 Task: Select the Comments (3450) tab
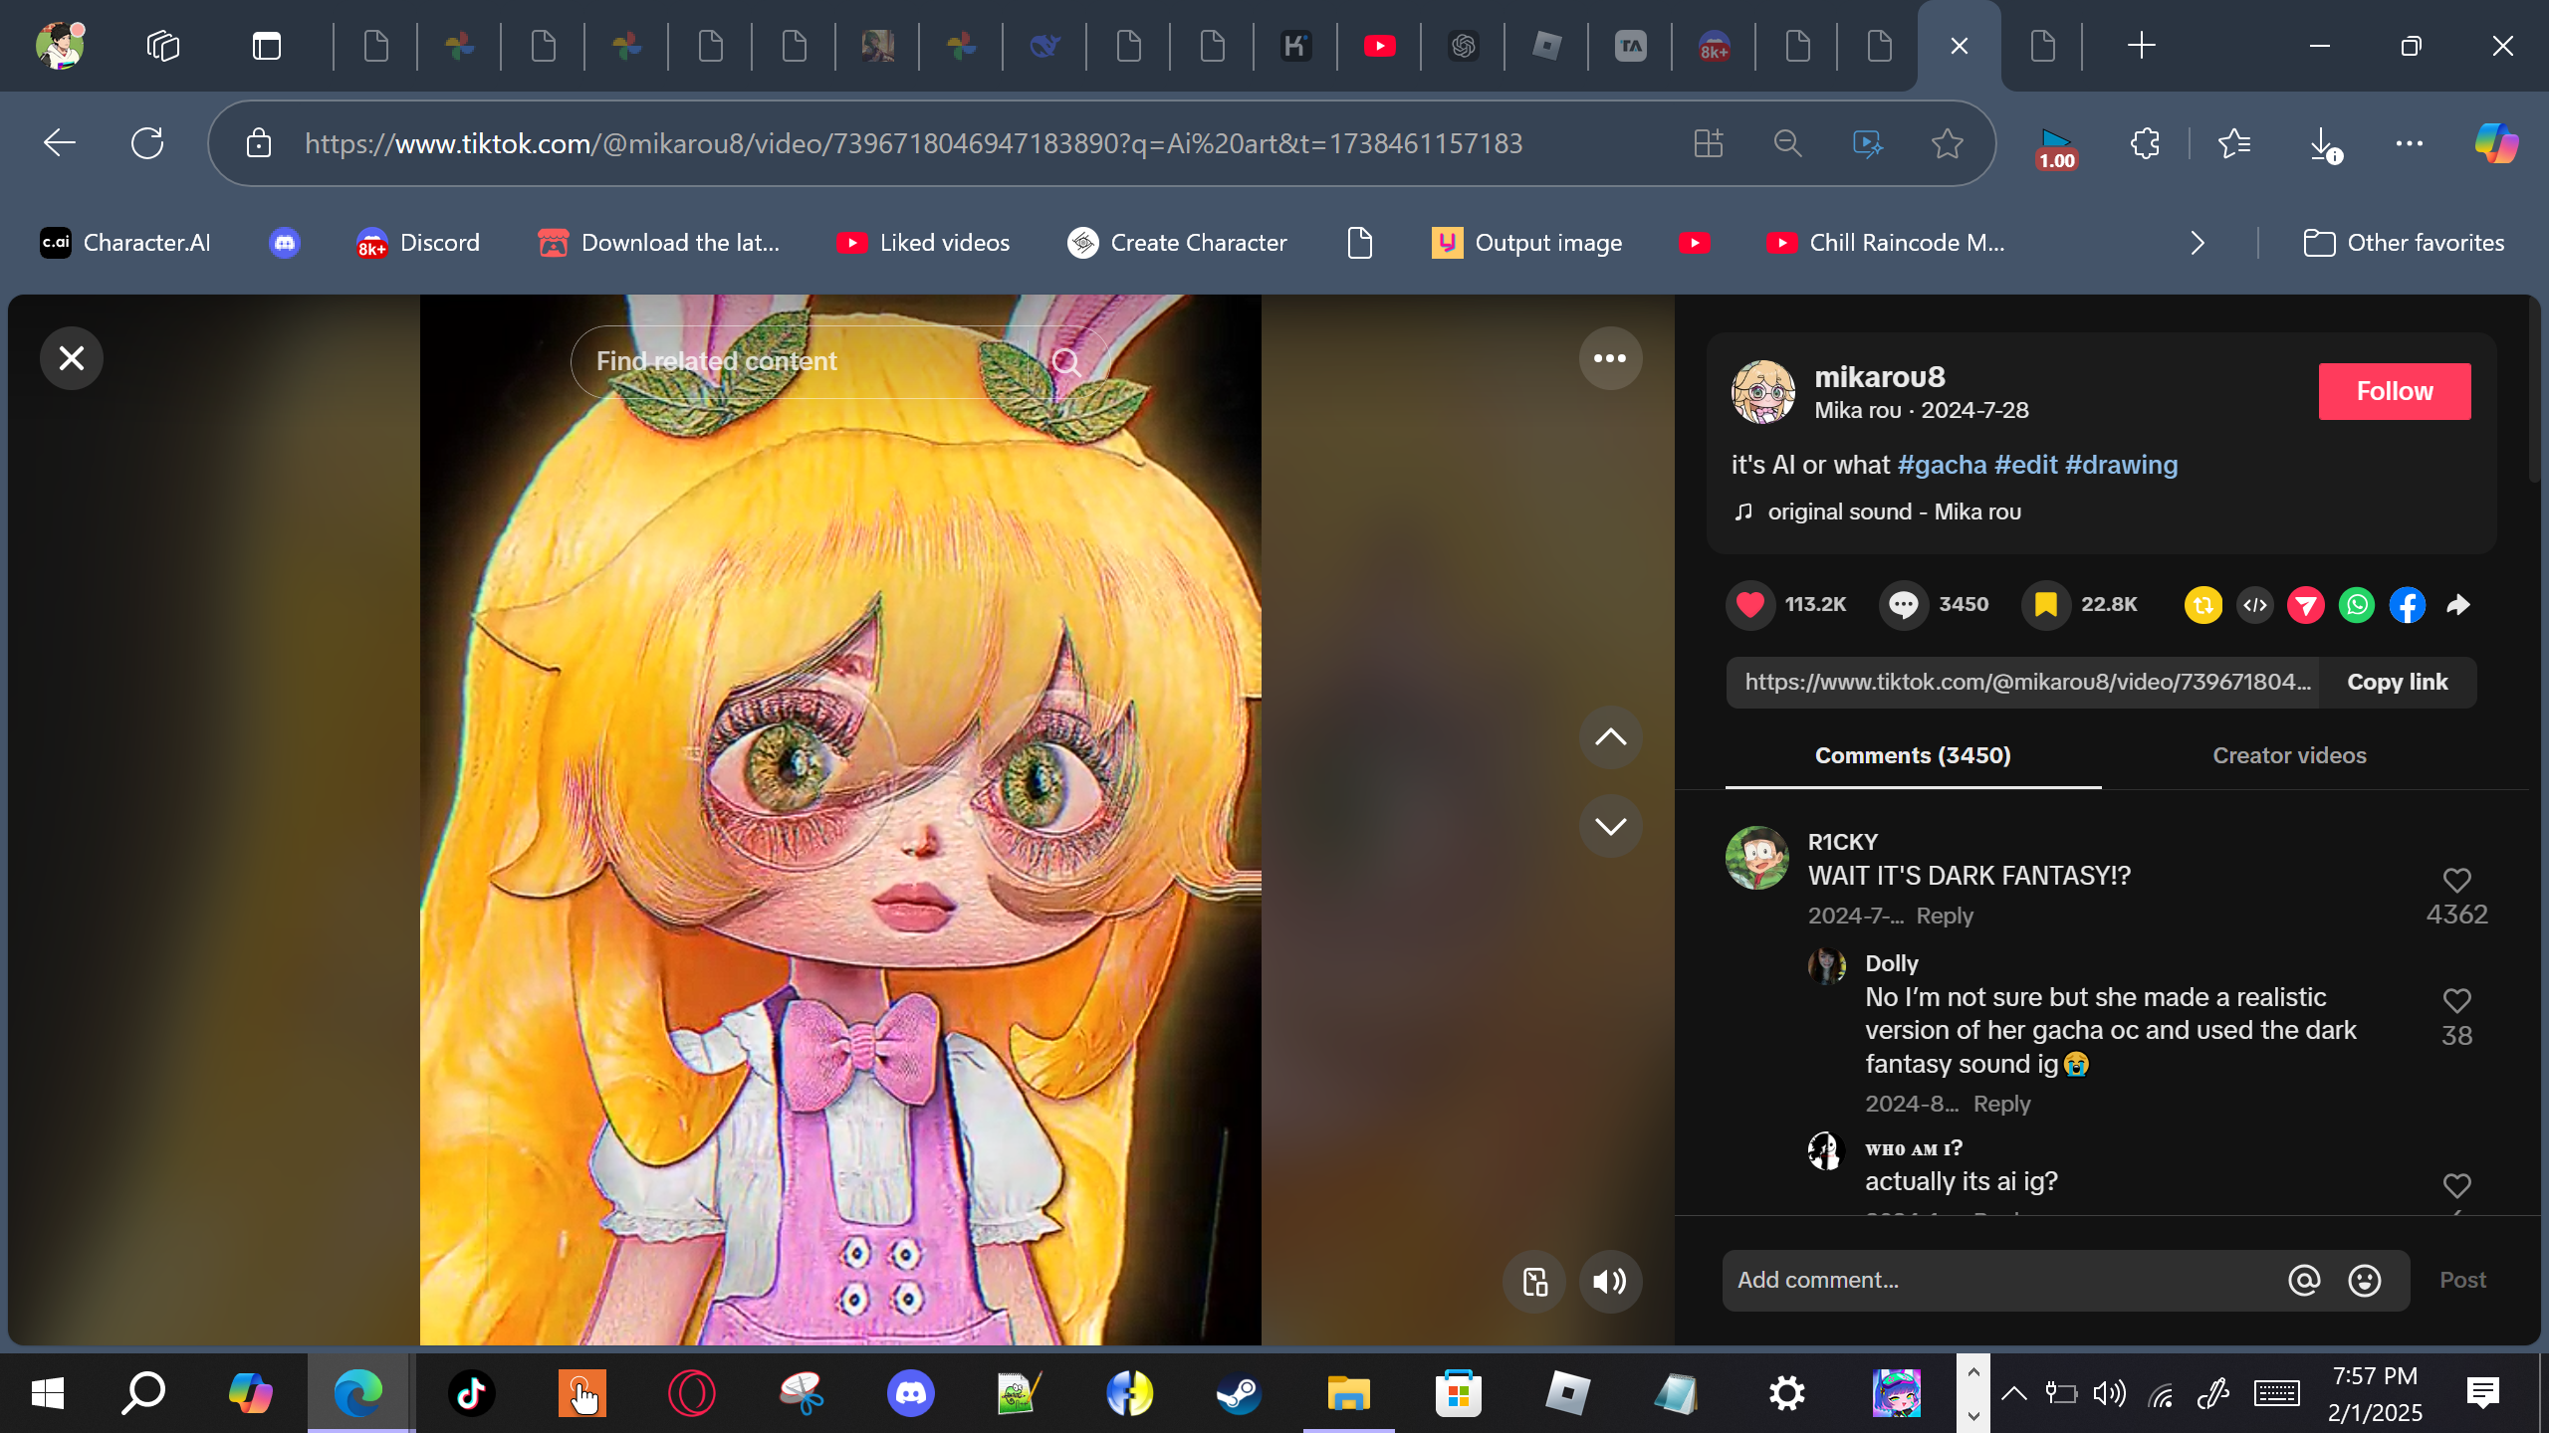click(1912, 755)
